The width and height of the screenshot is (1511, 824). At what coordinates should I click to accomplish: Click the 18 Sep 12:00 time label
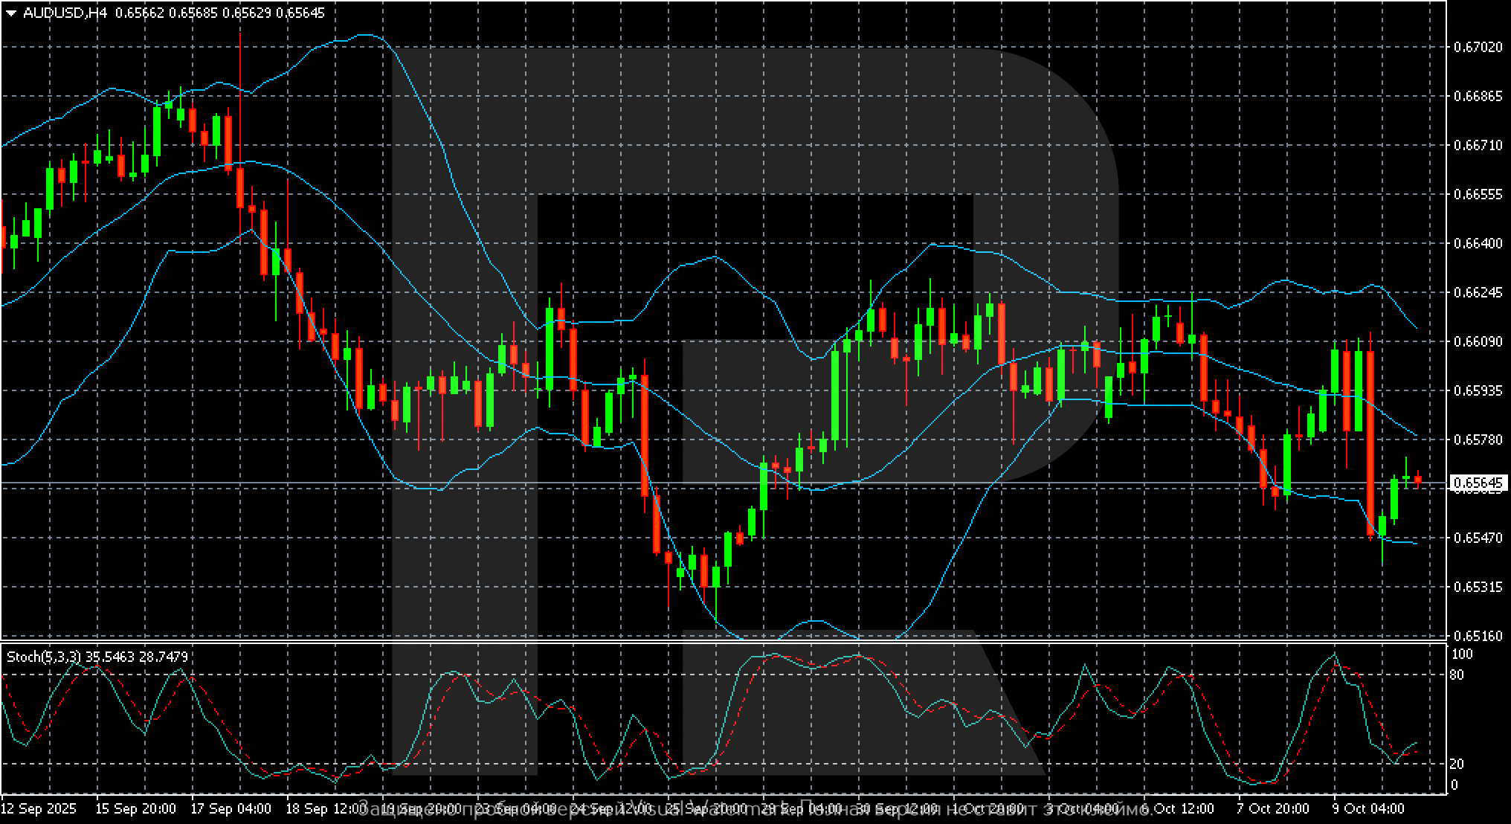point(326,808)
